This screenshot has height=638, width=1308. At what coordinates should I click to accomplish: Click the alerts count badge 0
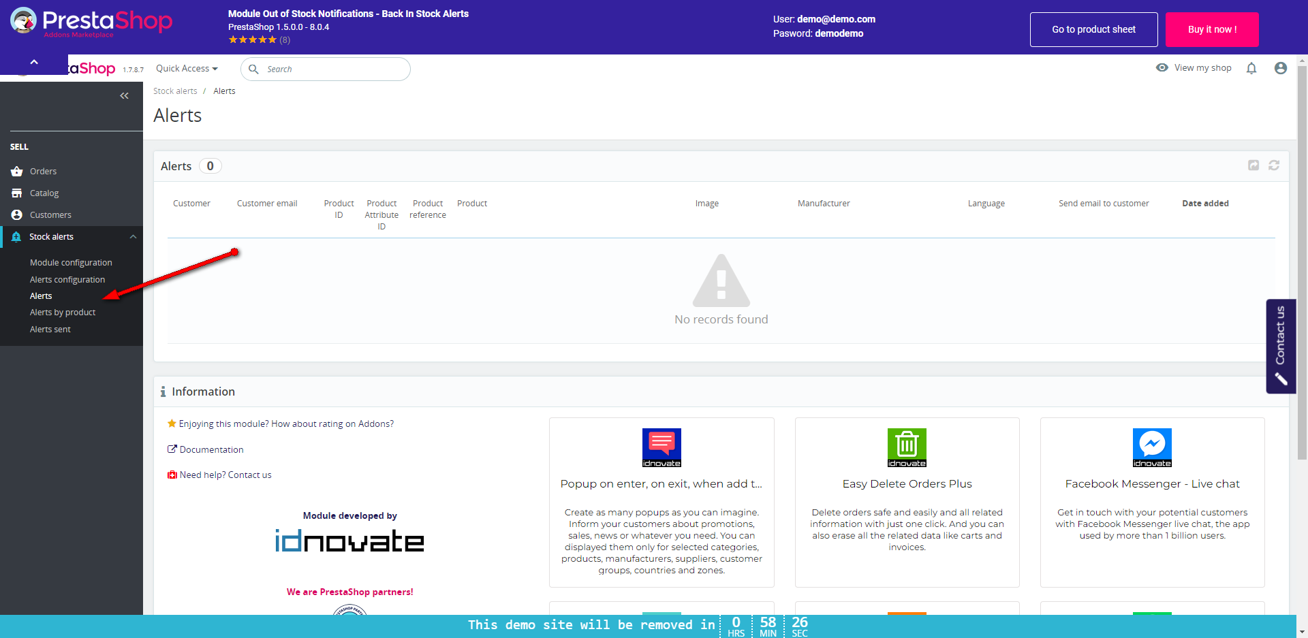[211, 166]
